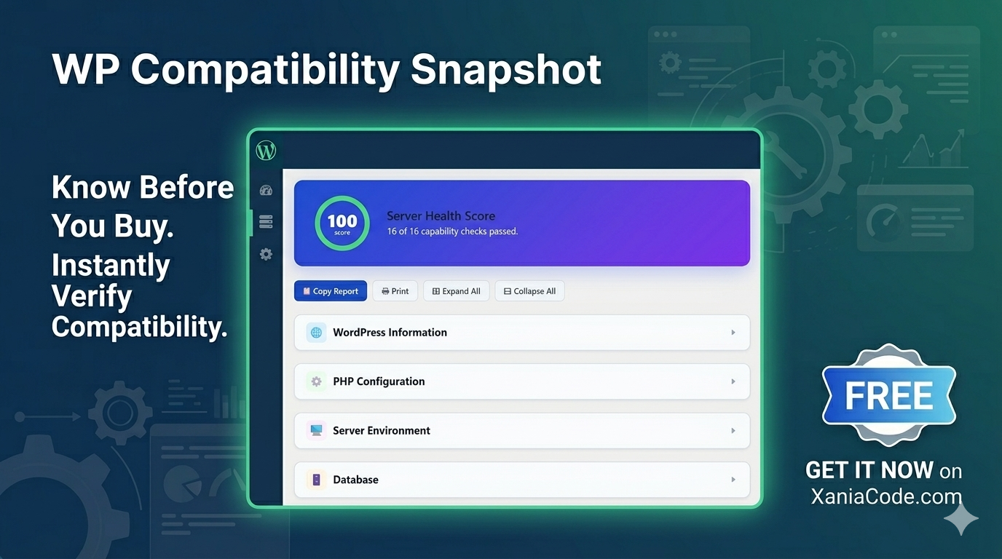Toggle the Collapse All view
This screenshot has height=559, width=1002.
pos(529,290)
